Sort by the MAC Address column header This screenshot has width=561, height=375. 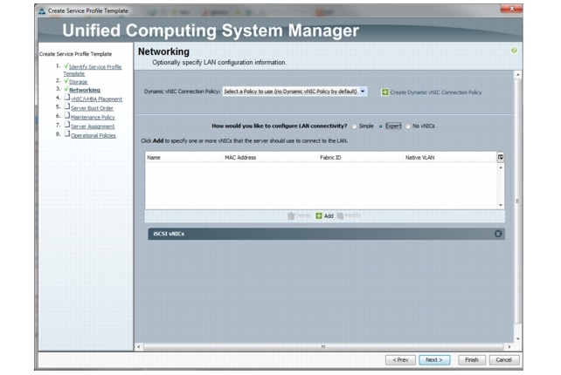point(269,158)
